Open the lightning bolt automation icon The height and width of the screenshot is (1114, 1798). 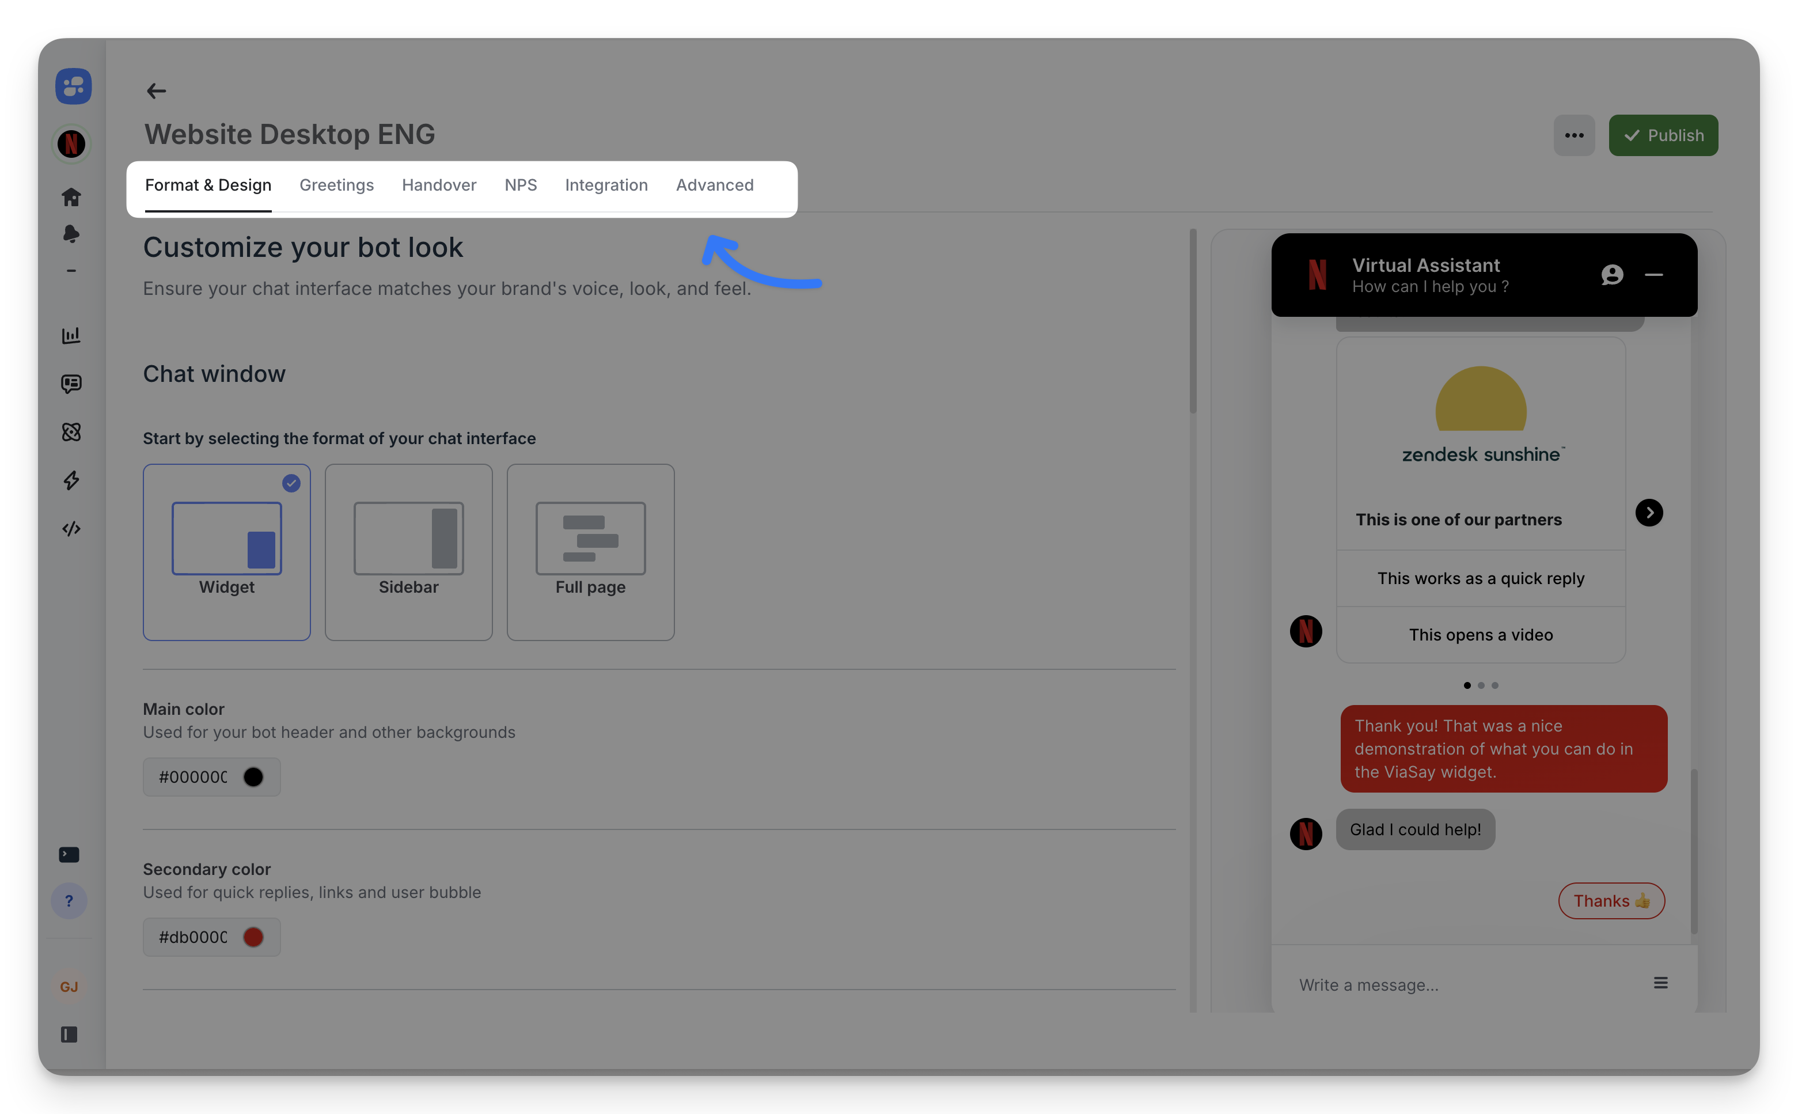[x=71, y=480]
